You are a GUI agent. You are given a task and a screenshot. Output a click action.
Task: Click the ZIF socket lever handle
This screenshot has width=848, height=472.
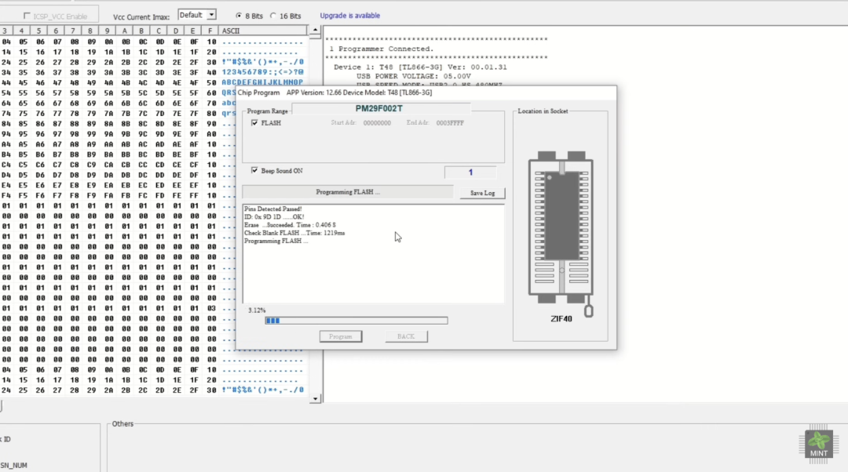(x=589, y=311)
